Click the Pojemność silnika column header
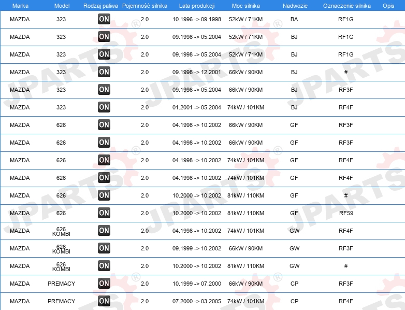This screenshot has width=405, height=310. point(144,6)
